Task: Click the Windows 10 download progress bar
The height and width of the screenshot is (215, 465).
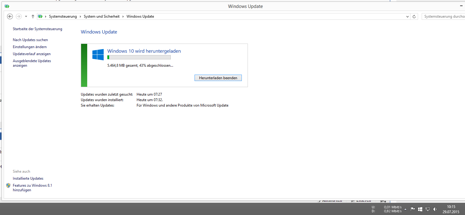Action: pos(139,57)
